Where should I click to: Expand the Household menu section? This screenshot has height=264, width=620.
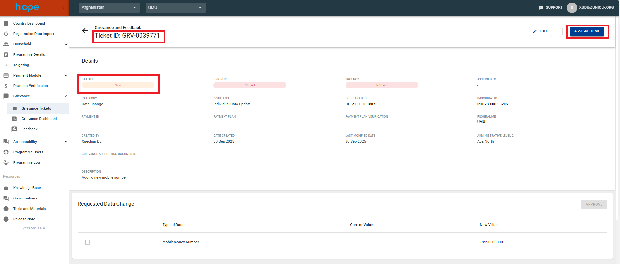(66, 44)
